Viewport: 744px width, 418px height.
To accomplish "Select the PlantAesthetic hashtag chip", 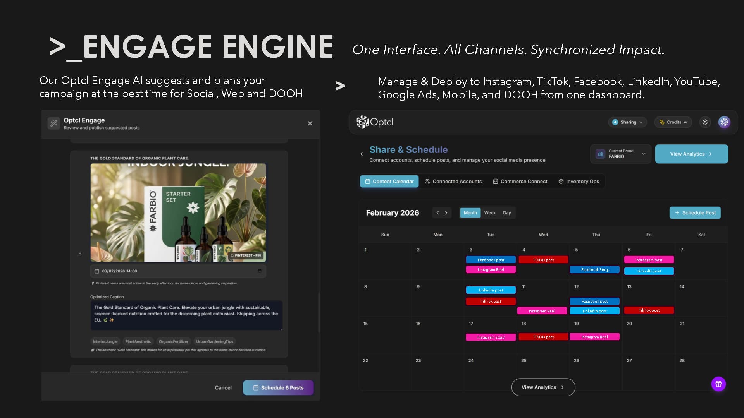I will point(138,341).
